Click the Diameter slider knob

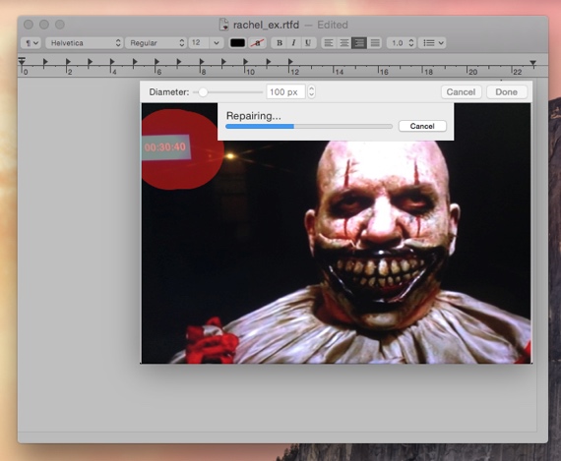click(x=203, y=92)
